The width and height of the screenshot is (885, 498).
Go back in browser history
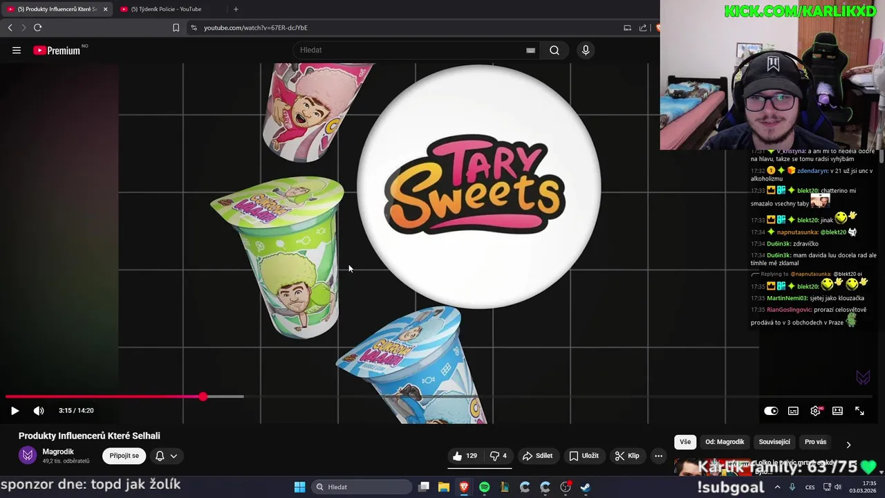[x=10, y=28]
